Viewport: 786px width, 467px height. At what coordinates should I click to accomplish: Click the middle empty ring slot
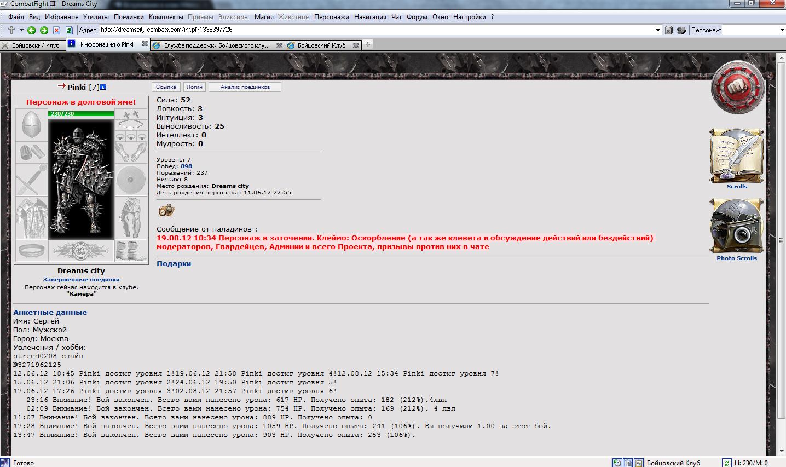131,136
